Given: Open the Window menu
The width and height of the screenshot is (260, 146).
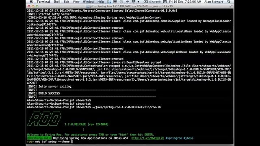Looking at the screenshot, I should click(88, 2).
